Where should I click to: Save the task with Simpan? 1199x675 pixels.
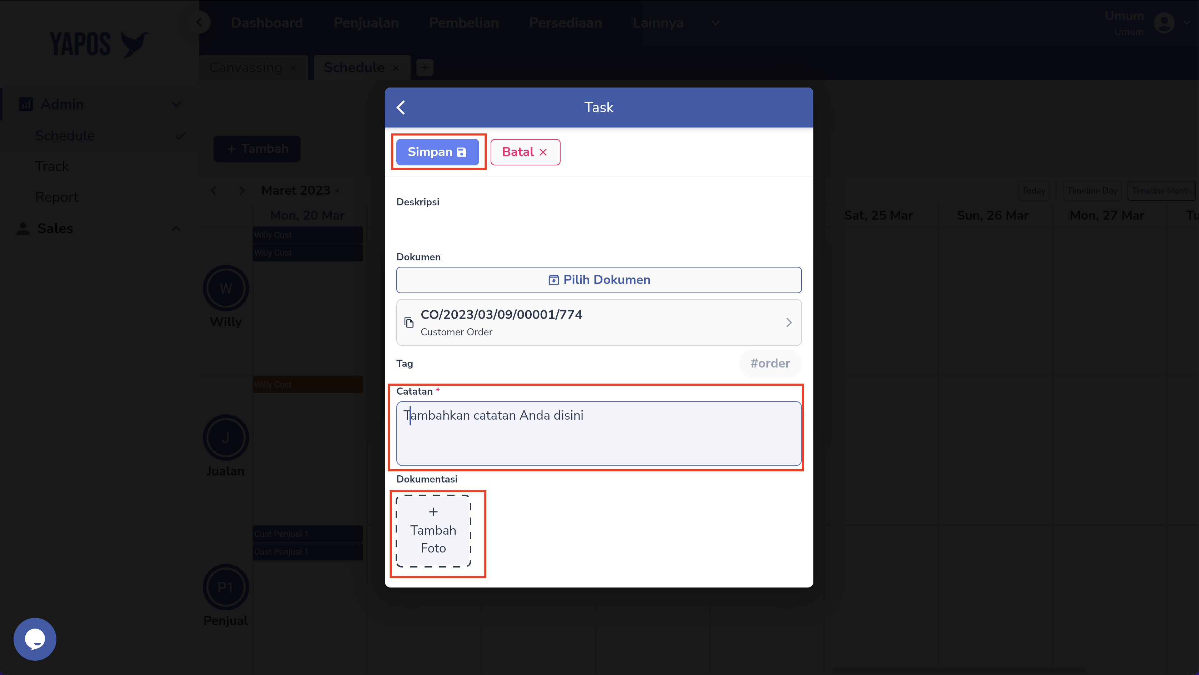(x=437, y=152)
